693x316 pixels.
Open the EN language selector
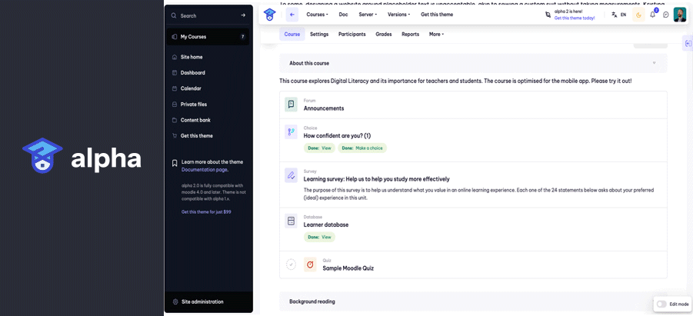pyautogui.click(x=623, y=15)
